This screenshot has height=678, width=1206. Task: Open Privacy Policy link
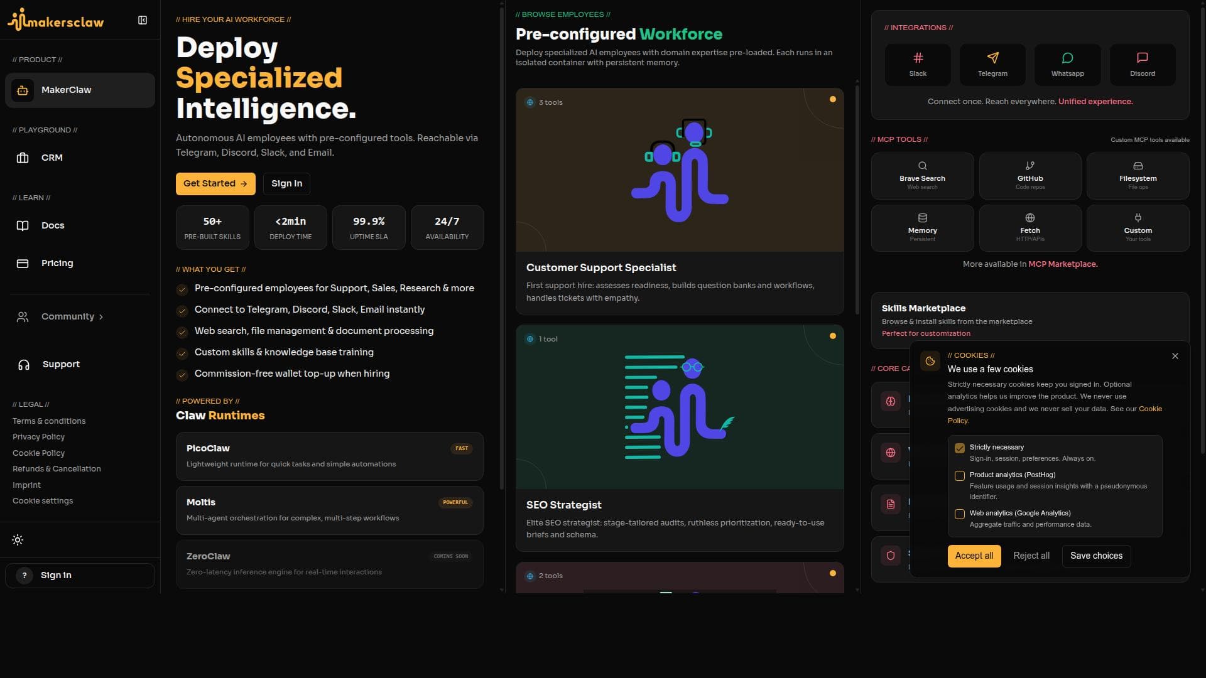[38, 437]
